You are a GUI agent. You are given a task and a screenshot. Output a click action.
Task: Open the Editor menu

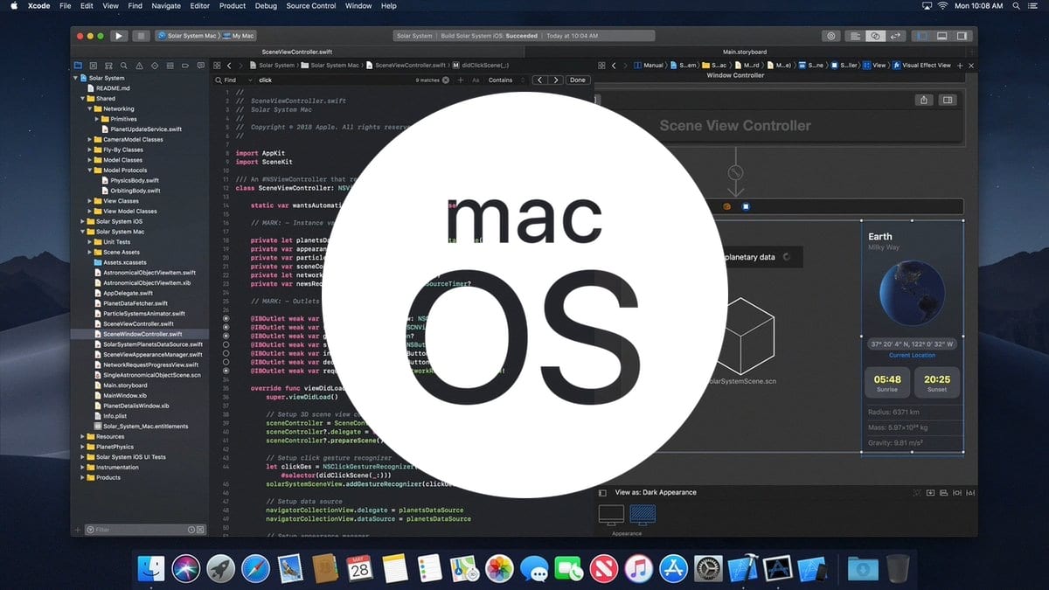point(199,6)
